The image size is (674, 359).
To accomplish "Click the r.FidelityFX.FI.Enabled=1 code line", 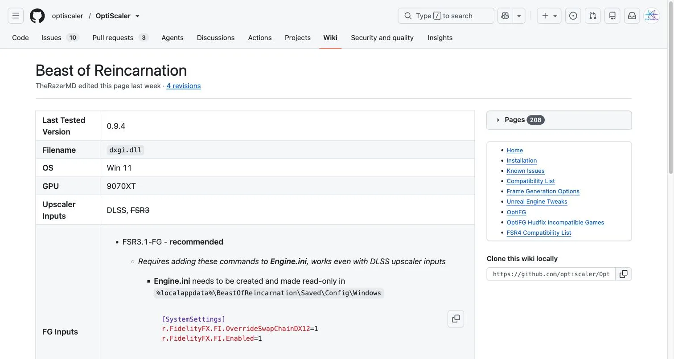I will [x=212, y=339].
